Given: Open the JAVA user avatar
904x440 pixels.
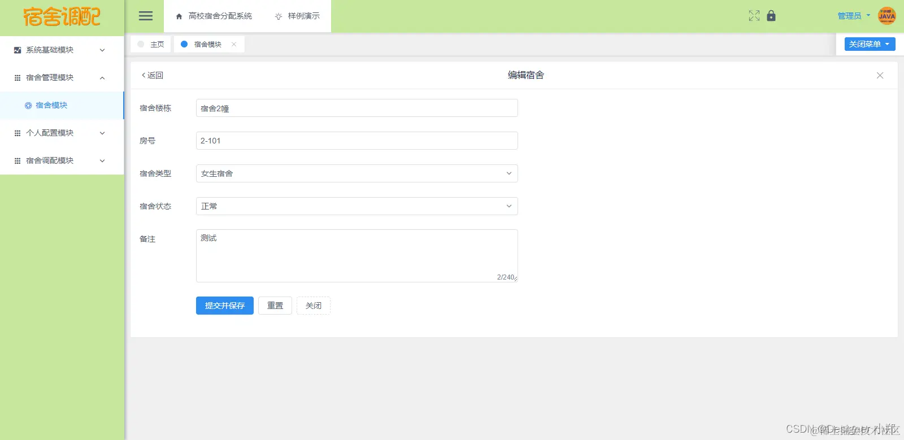Looking at the screenshot, I should pyautogui.click(x=887, y=16).
